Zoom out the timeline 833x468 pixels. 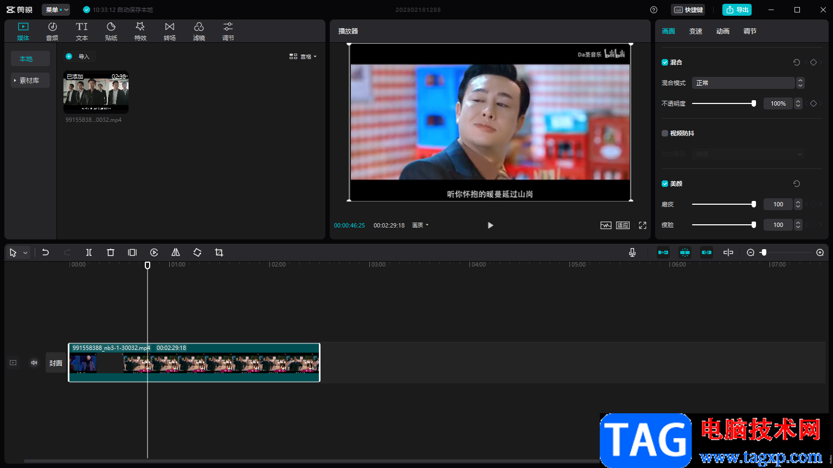pos(751,252)
